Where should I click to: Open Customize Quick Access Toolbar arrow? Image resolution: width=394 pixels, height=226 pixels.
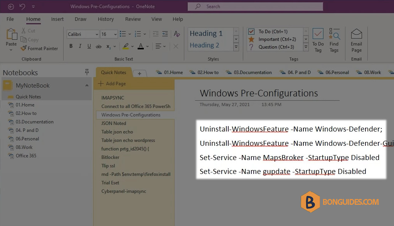click(x=34, y=7)
